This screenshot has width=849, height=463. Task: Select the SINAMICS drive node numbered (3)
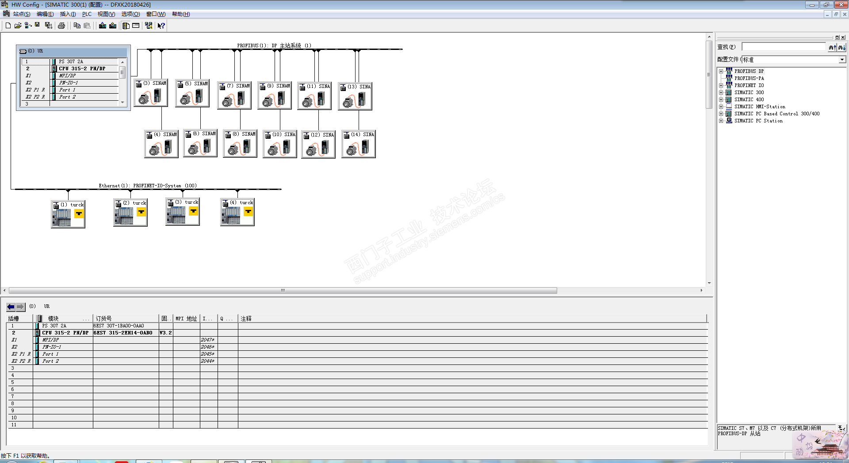coord(151,93)
